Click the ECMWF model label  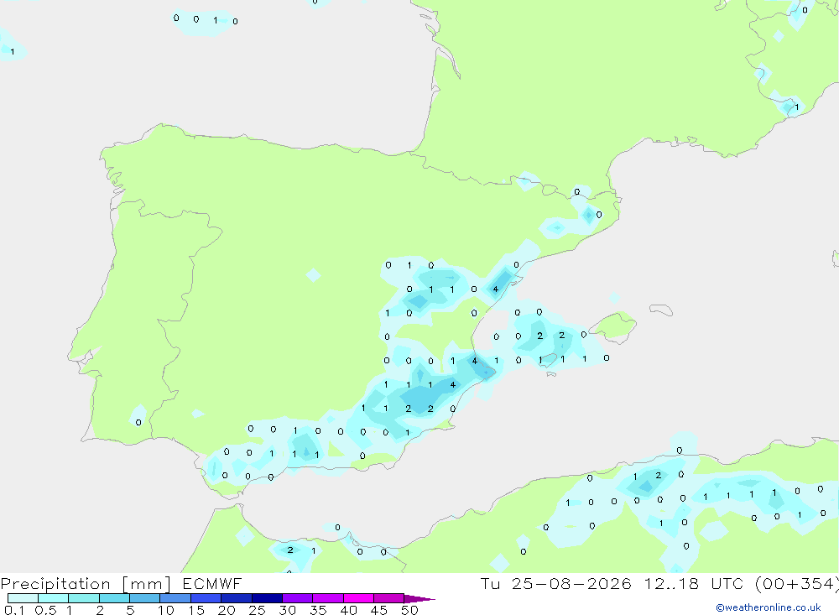pyautogui.click(x=212, y=583)
